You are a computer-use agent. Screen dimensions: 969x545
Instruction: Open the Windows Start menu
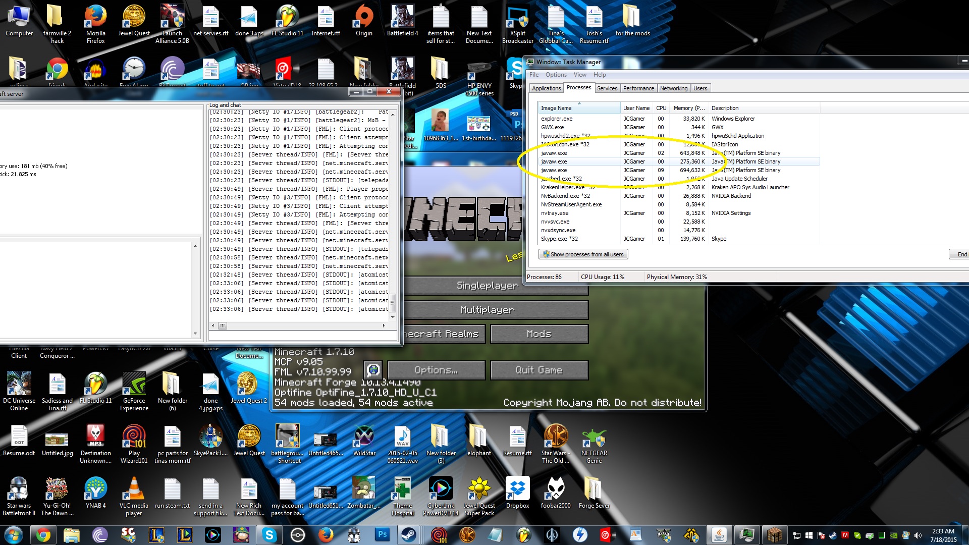(x=14, y=535)
